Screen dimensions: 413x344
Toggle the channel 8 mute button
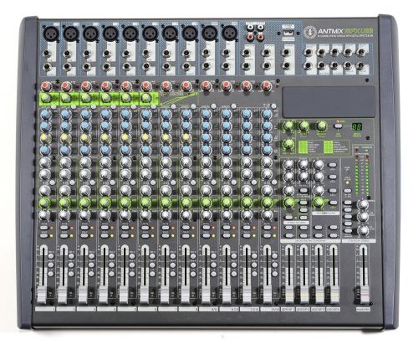pyautogui.click(x=186, y=228)
